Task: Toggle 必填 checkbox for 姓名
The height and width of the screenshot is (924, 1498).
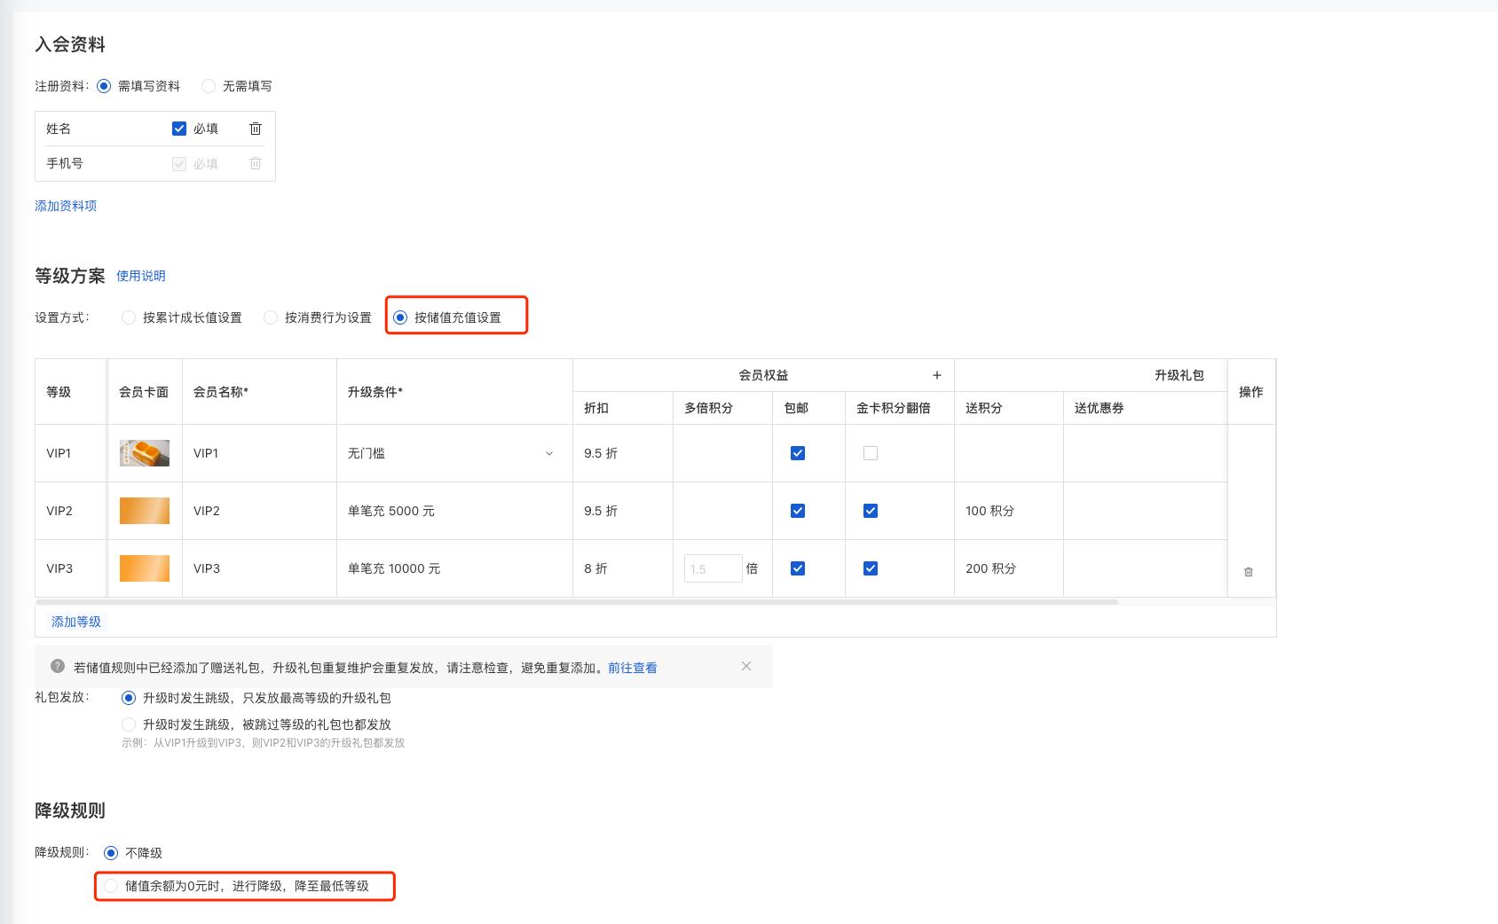Action: click(179, 129)
